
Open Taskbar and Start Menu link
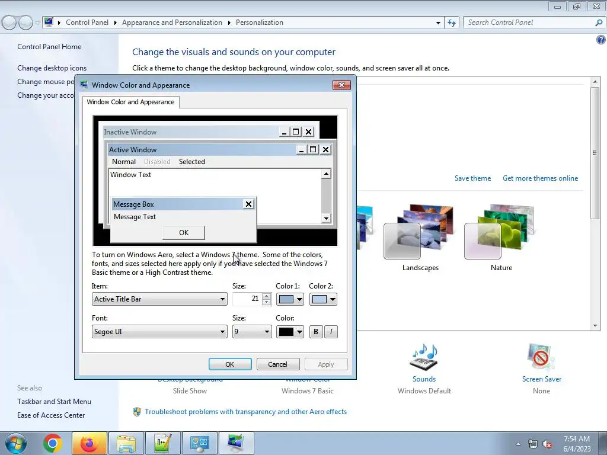tap(54, 402)
